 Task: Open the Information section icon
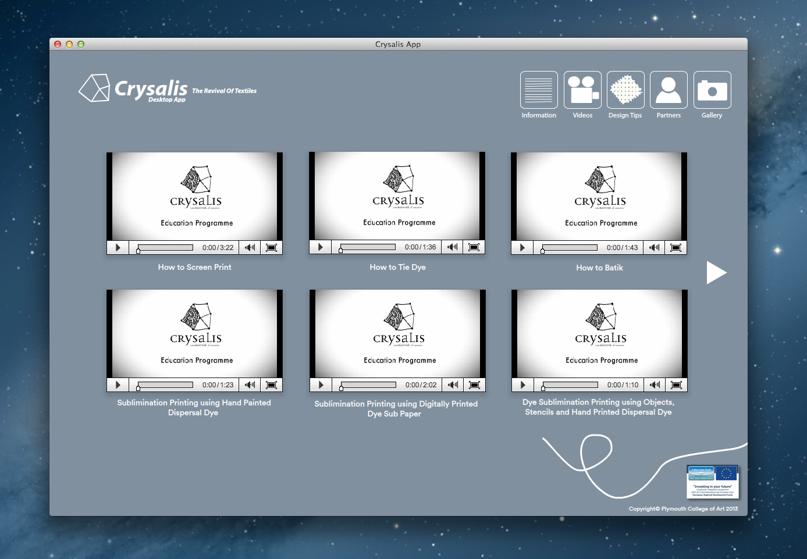click(539, 90)
